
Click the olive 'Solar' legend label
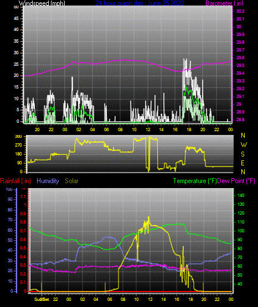(x=71, y=181)
